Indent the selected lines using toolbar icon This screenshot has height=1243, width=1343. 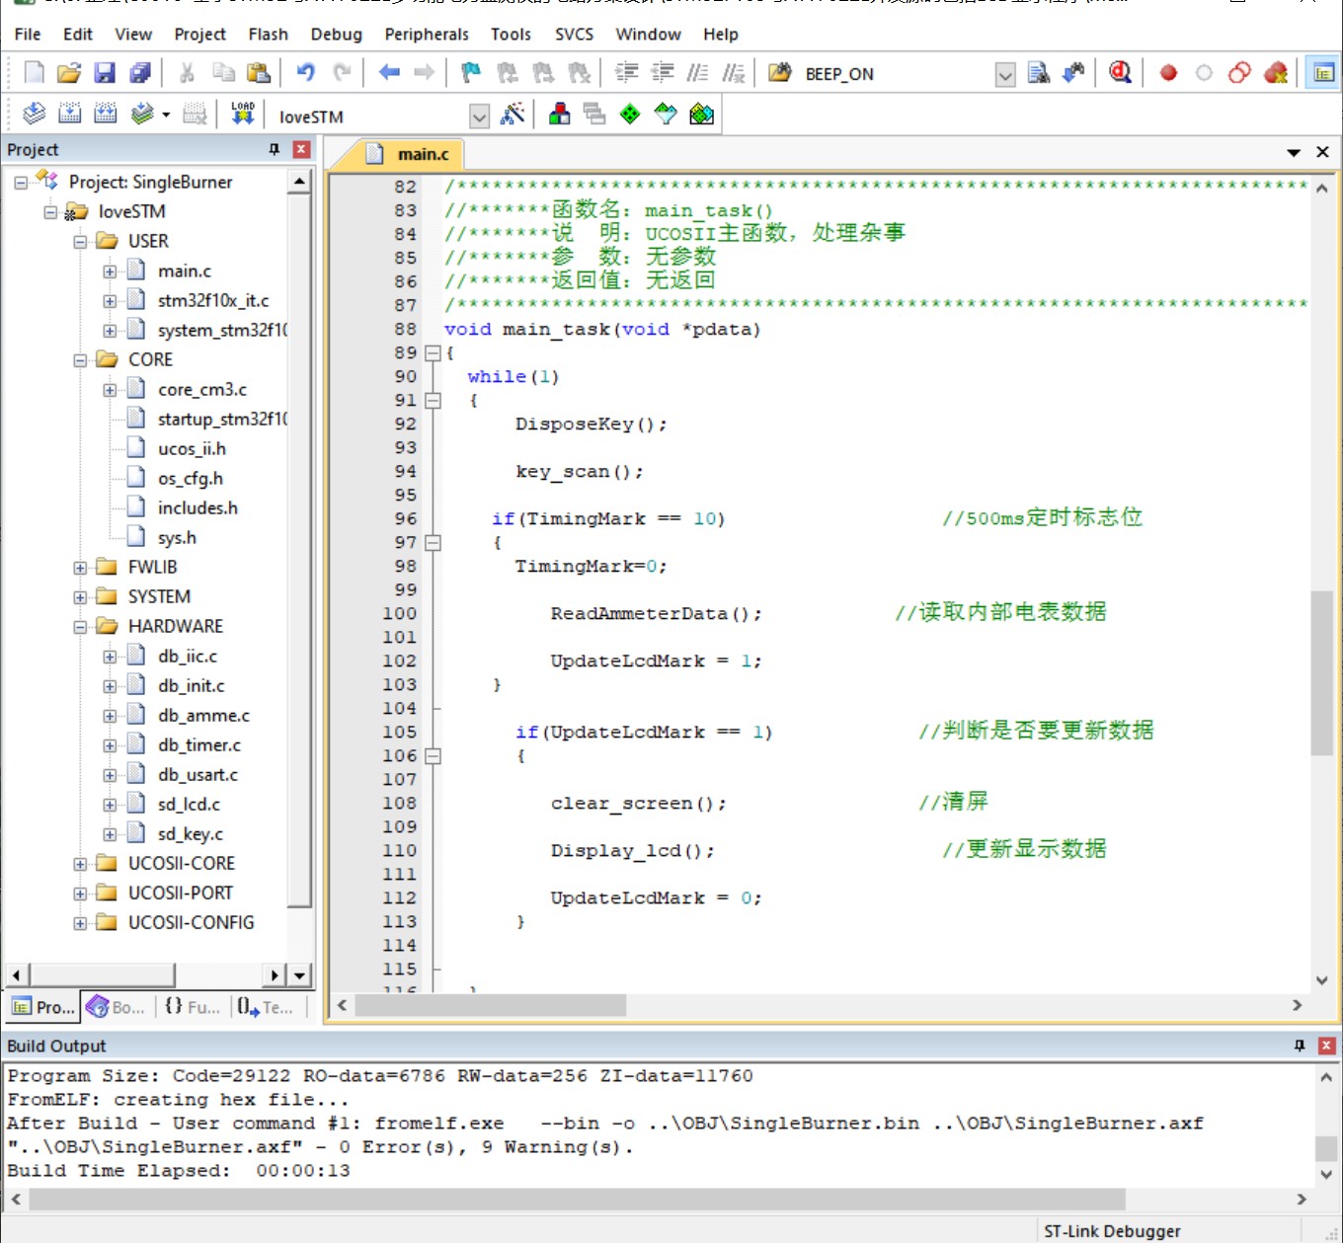[626, 73]
